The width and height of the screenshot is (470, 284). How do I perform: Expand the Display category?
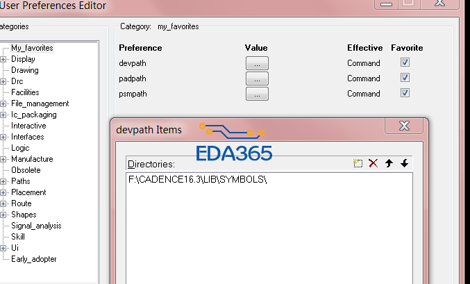(3, 59)
